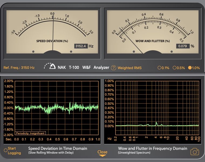Click the Wow and Flutter in Frequency Domain title
This screenshot has height=162, width=205.
153,148
